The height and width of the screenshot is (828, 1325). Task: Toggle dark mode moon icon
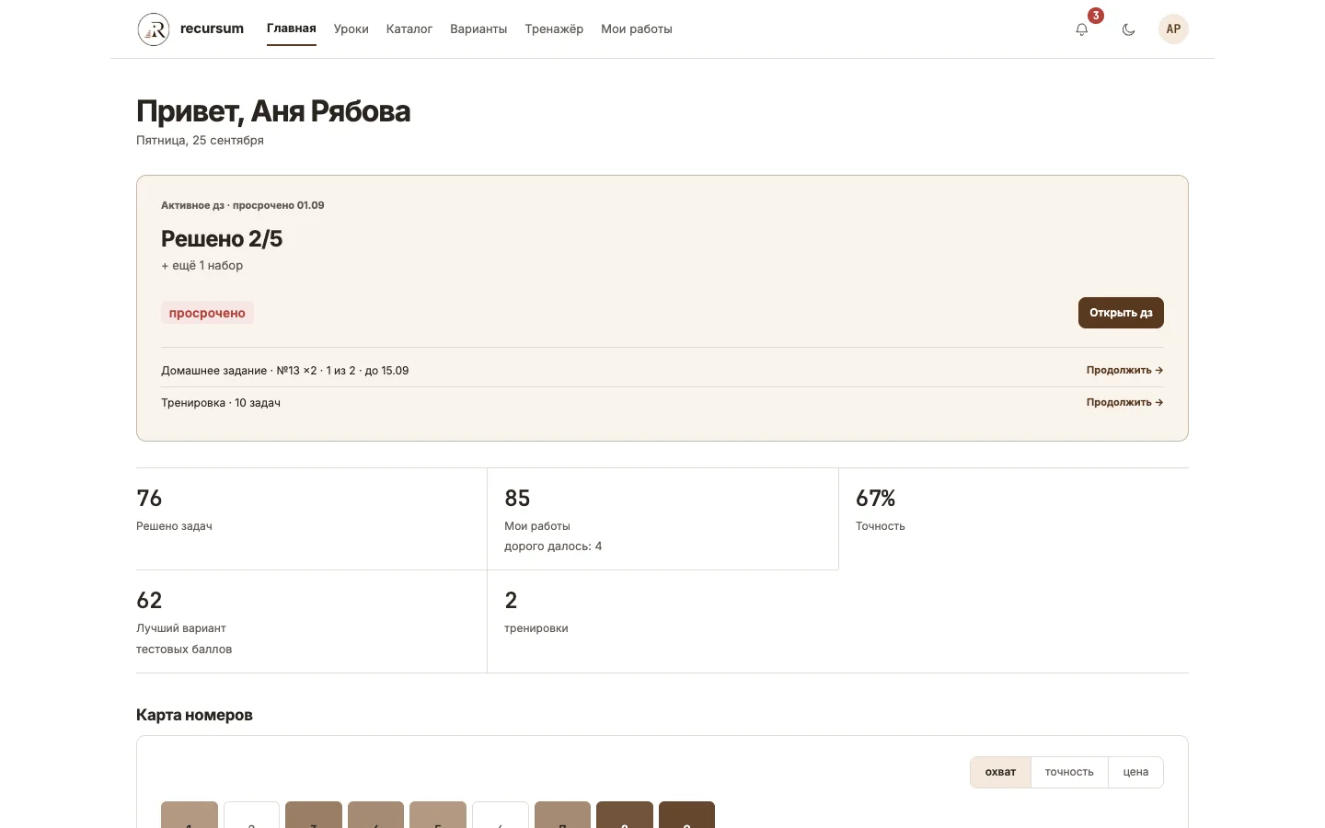[x=1128, y=29]
